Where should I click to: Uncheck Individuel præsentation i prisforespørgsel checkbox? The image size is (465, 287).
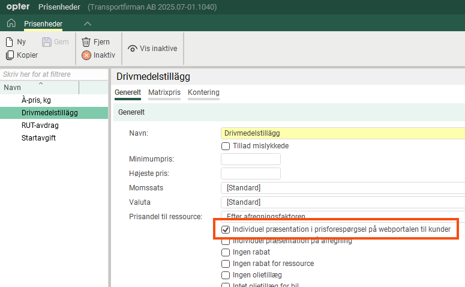coord(226,229)
